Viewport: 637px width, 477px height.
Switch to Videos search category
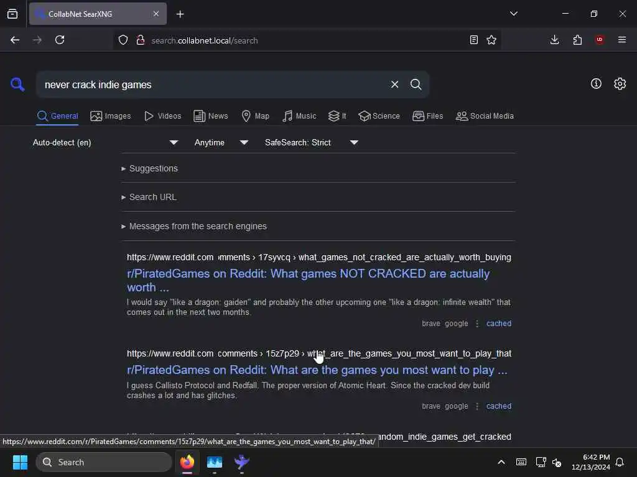click(x=162, y=116)
